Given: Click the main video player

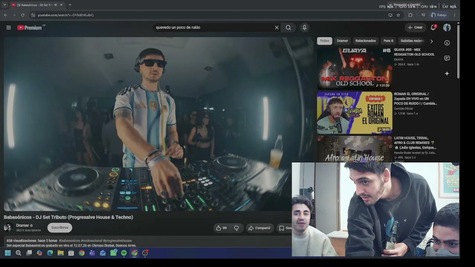Looking at the screenshot, I should 158,124.
